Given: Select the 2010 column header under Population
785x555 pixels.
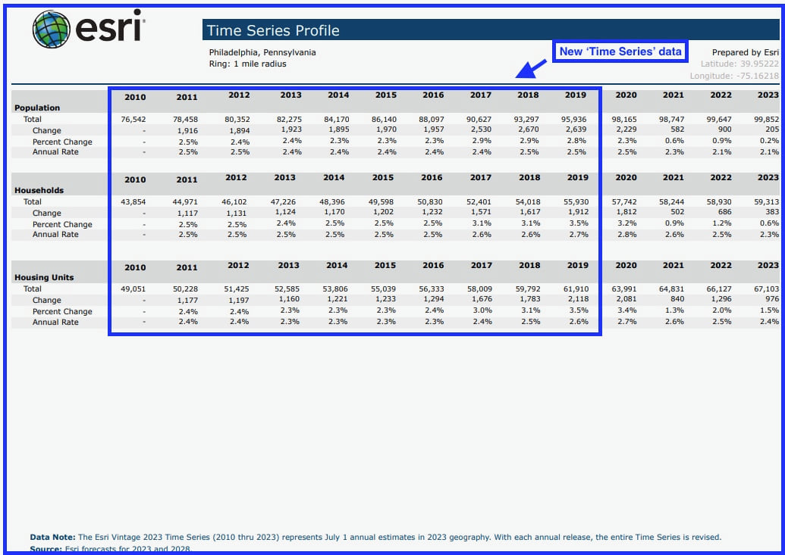Looking at the screenshot, I should [137, 97].
